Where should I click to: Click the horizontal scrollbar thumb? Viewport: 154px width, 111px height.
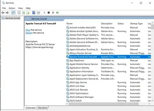104,104
